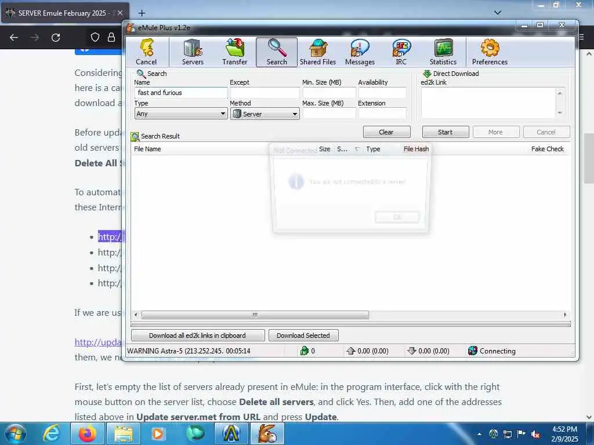Viewport: 594px width, 445px height.
Task: Go back in Firefox browser
Action: tap(14, 38)
